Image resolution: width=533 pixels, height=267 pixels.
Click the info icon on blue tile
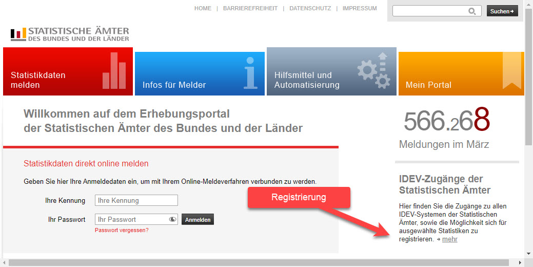250,73
